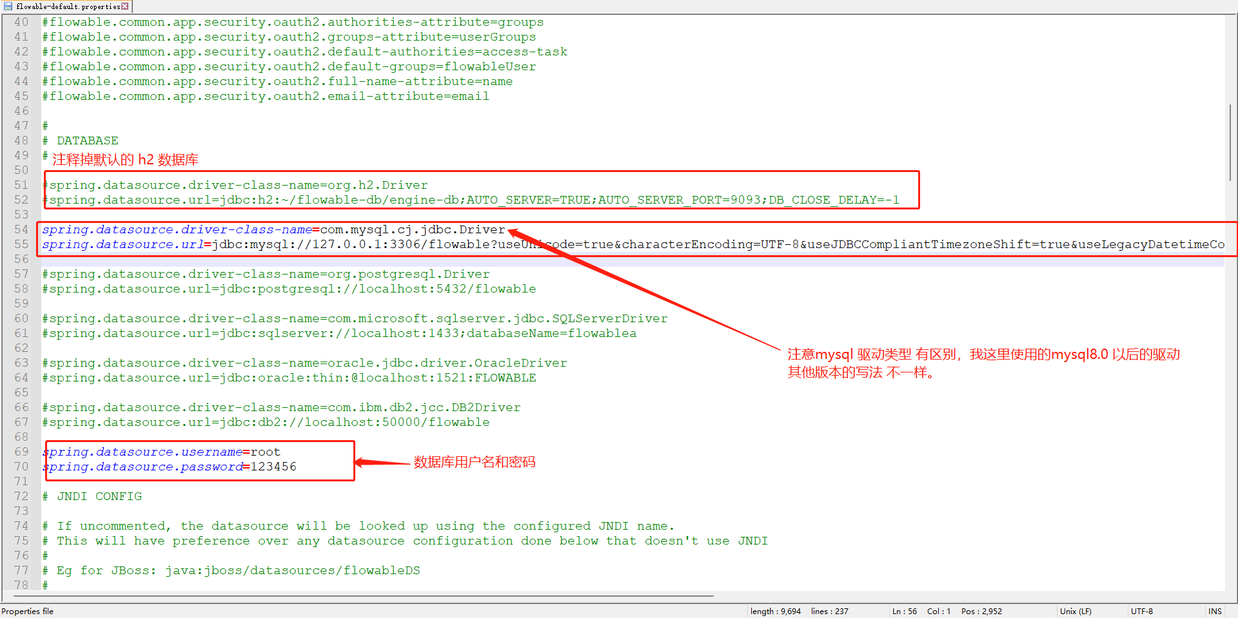Click the 'lines : 237' status indicator
Screen dimensions: 1238x618
pyautogui.click(x=829, y=611)
